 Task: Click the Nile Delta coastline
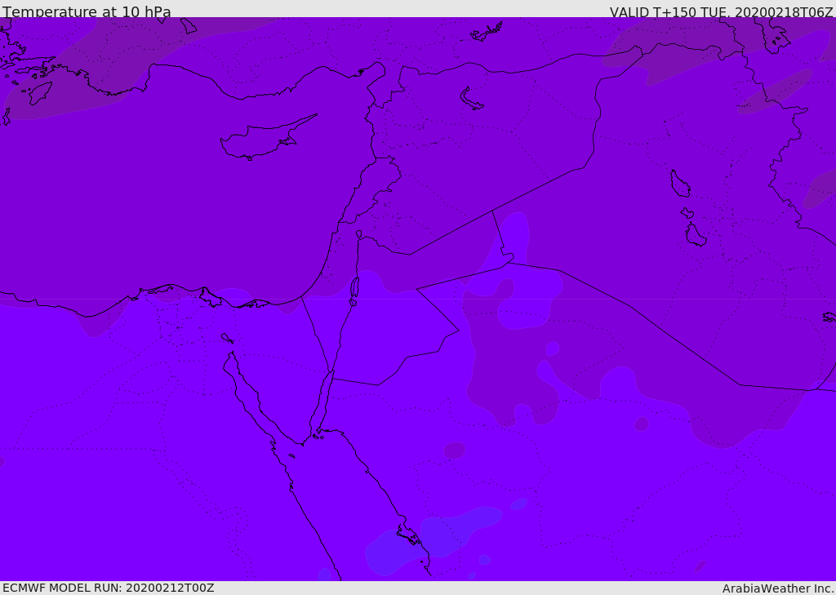176,295
